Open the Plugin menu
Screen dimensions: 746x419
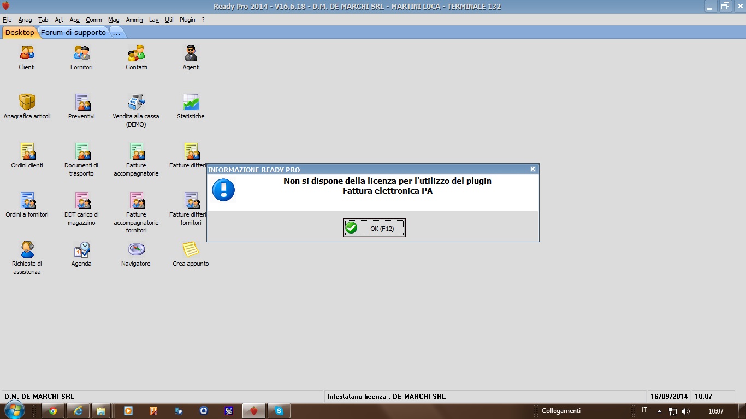tap(187, 20)
